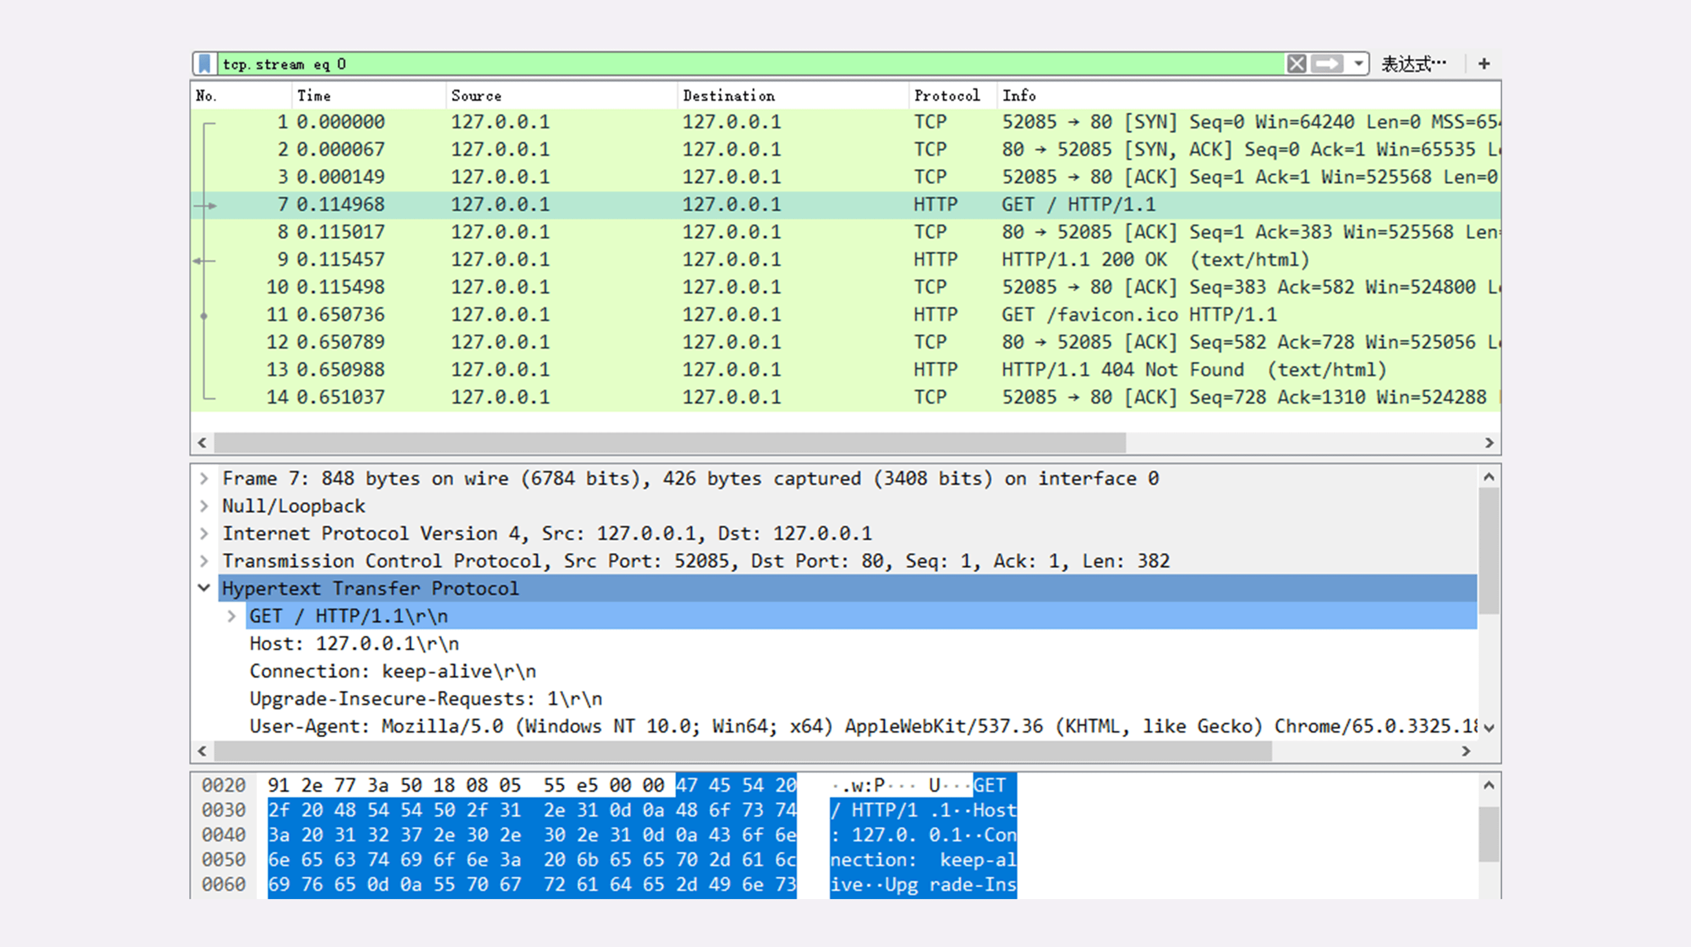Apply the filter with arrow icon
Image resolution: width=1691 pixels, height=947 pixels.
(x=1327, y=64)
